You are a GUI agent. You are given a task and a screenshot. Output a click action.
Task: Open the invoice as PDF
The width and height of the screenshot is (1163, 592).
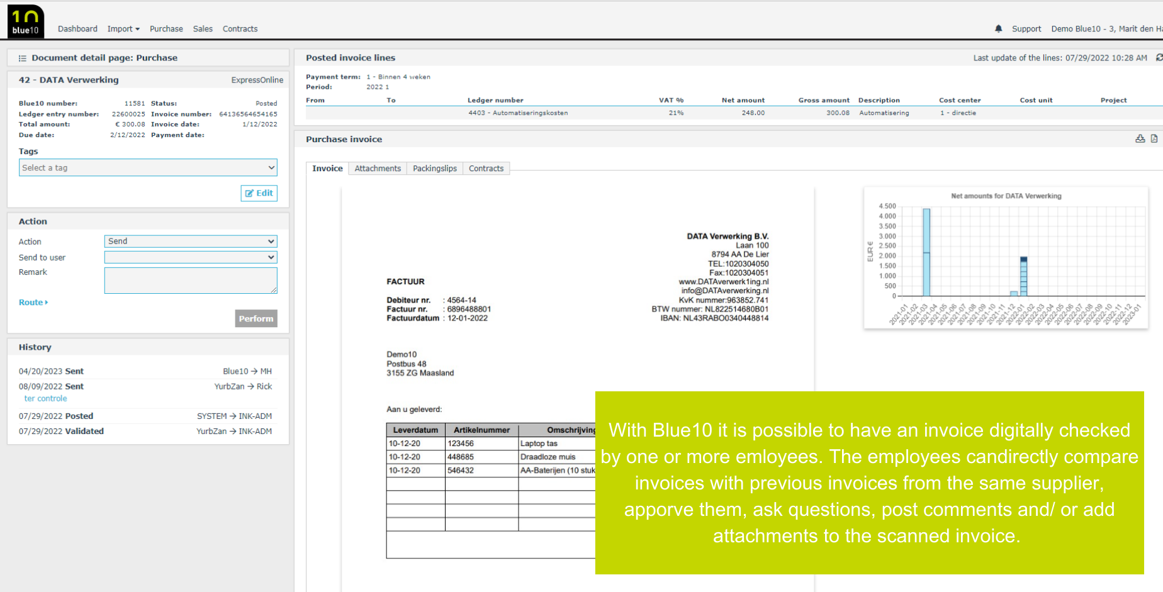pos(1154,139)
